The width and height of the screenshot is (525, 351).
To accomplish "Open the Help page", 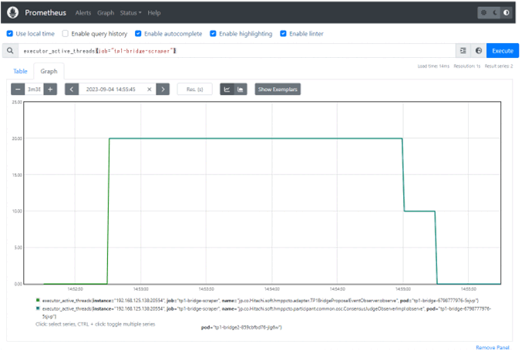I will click(154, 12).
